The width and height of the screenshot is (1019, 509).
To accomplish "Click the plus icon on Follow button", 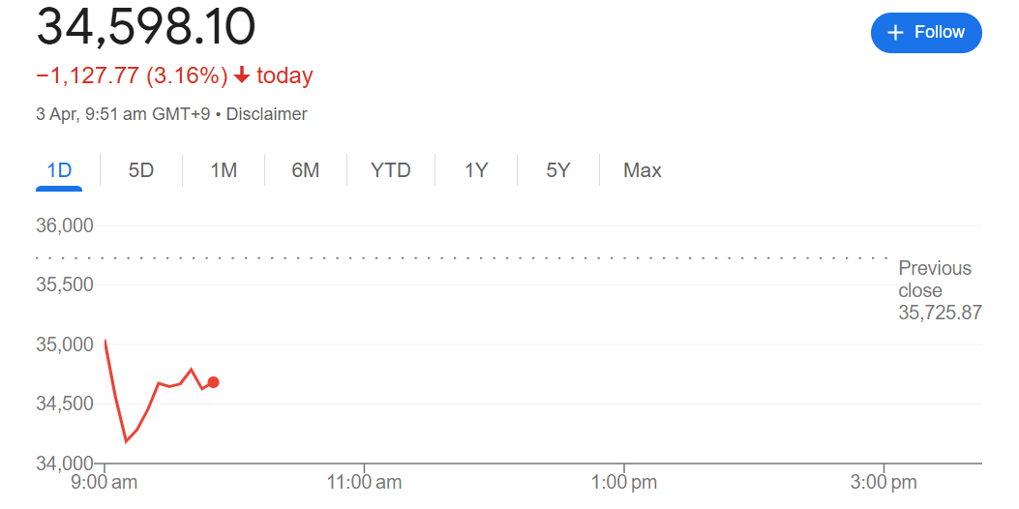I will [895, 33].
